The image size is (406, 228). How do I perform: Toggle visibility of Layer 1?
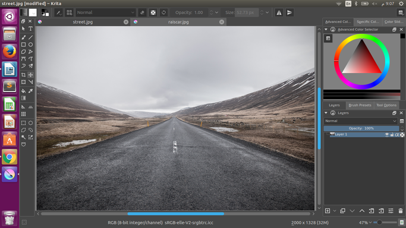[387, 135]
